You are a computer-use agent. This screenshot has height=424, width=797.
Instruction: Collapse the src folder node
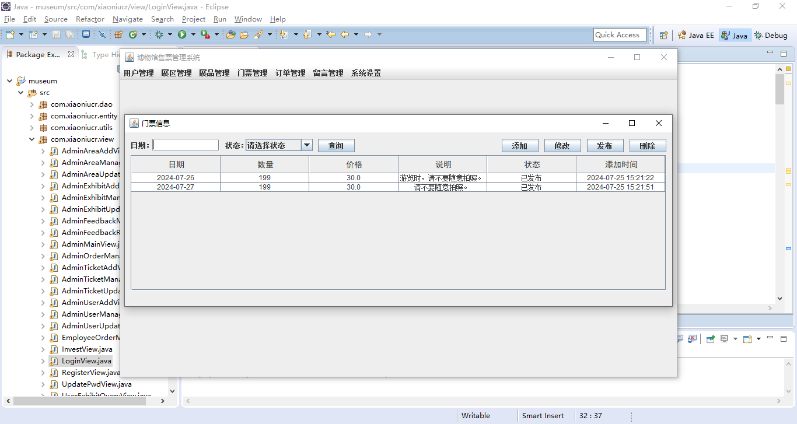(x=20, y=93)
